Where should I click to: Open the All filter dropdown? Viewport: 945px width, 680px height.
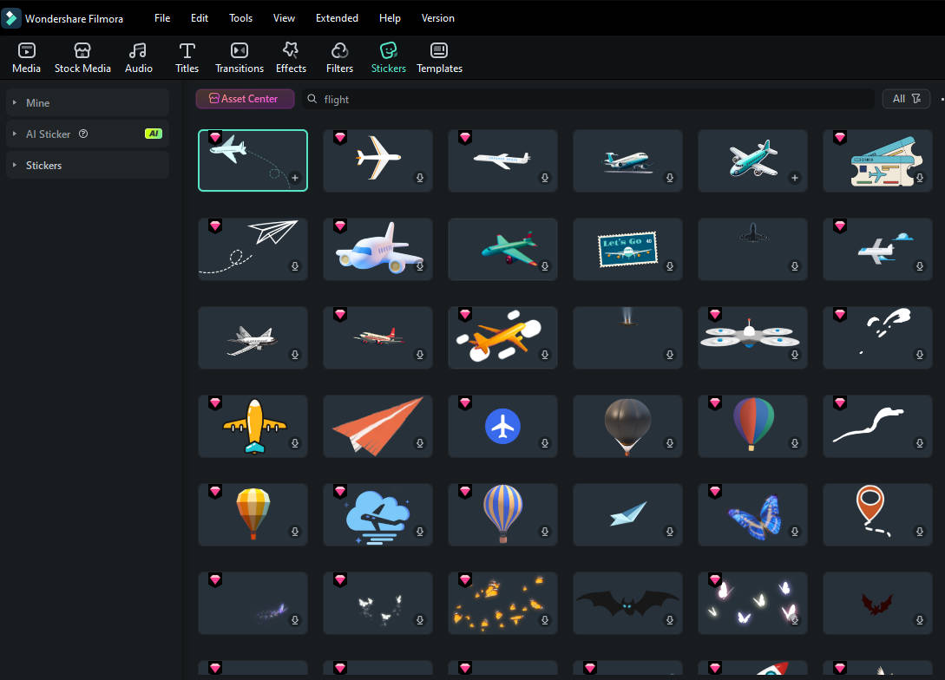click(907, 99)
